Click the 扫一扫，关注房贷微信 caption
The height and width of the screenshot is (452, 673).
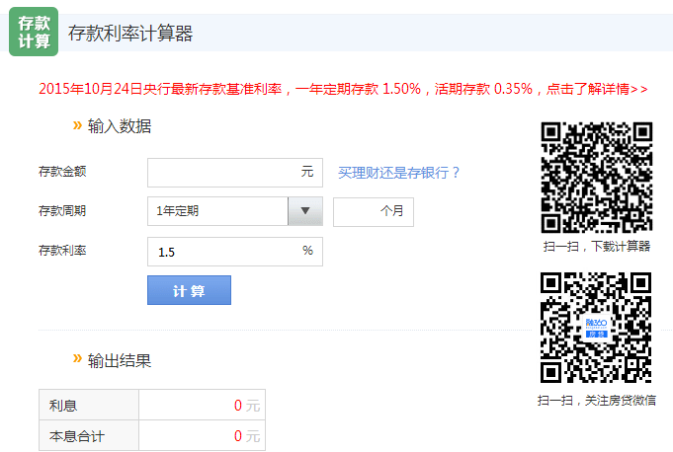pyautogui.click(x=597, y=401)
